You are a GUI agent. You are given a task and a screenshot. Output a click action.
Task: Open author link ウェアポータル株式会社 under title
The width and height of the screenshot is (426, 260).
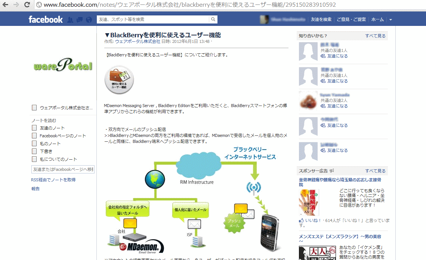138,41
